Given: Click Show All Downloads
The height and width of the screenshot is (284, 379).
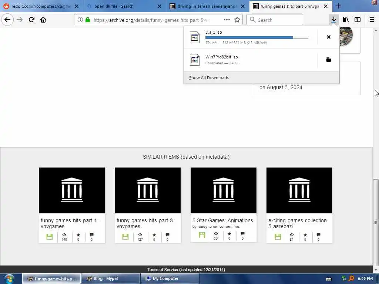Looking at the screenshot, I should 209,78.
